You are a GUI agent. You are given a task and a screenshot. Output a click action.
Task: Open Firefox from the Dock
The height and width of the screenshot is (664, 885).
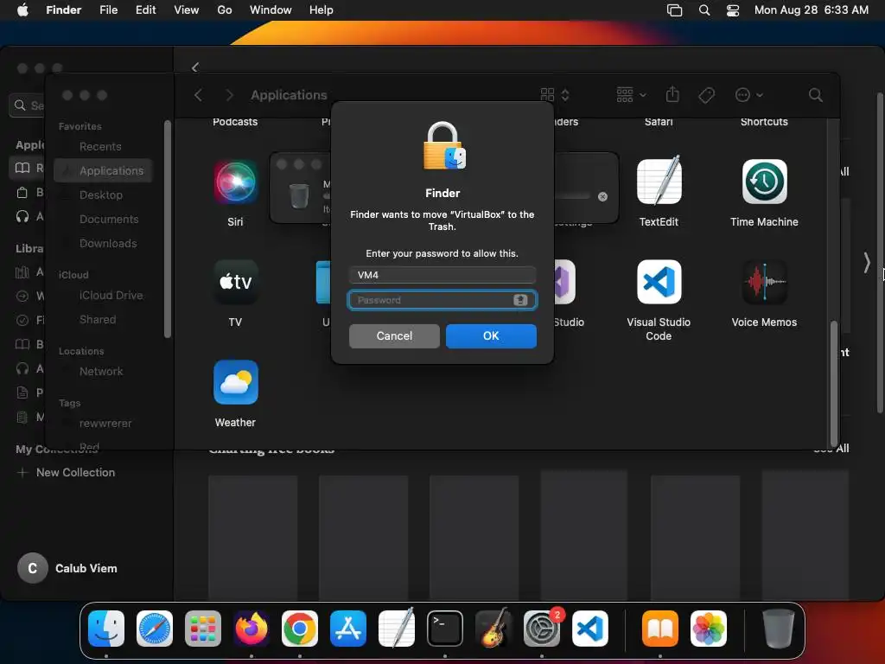251,629
